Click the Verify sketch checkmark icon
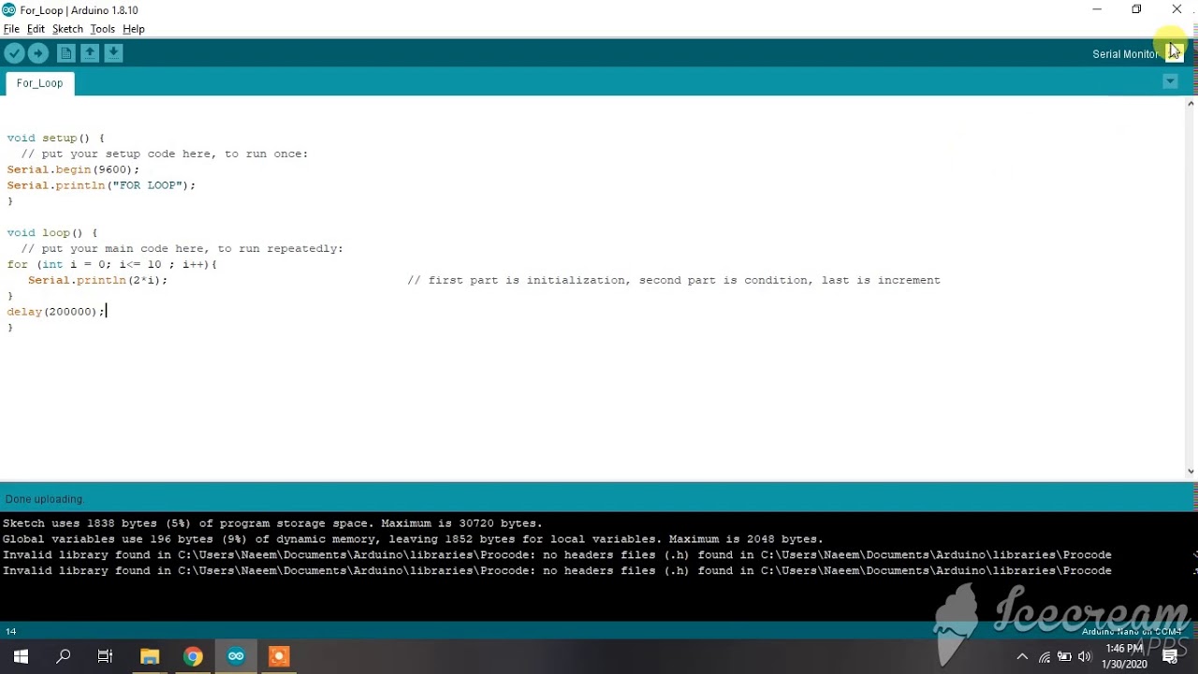The width and height of the screenshot is (1198, 674). point(14,53)
